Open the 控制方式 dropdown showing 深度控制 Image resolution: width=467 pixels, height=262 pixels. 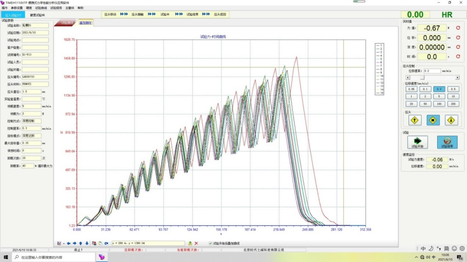[x=31, y=121]
